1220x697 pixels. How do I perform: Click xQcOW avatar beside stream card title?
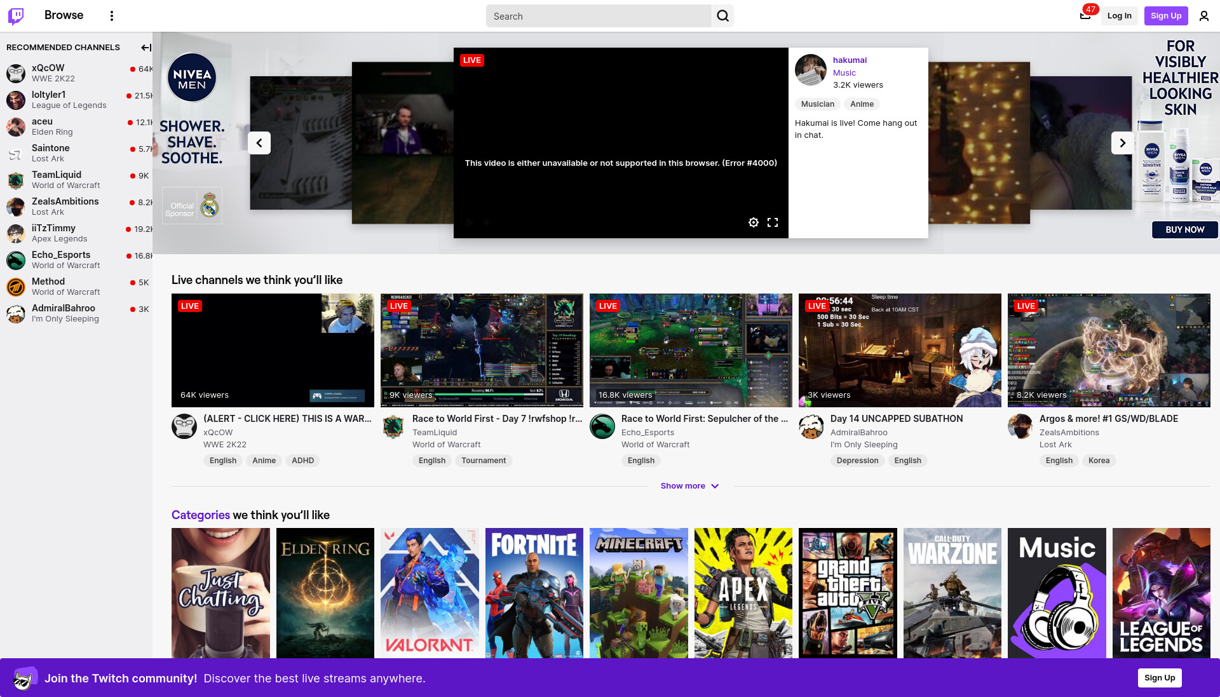point(184,426)
